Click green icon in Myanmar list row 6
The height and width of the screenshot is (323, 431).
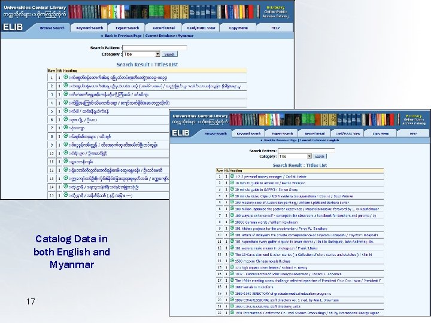click(66, 119)
